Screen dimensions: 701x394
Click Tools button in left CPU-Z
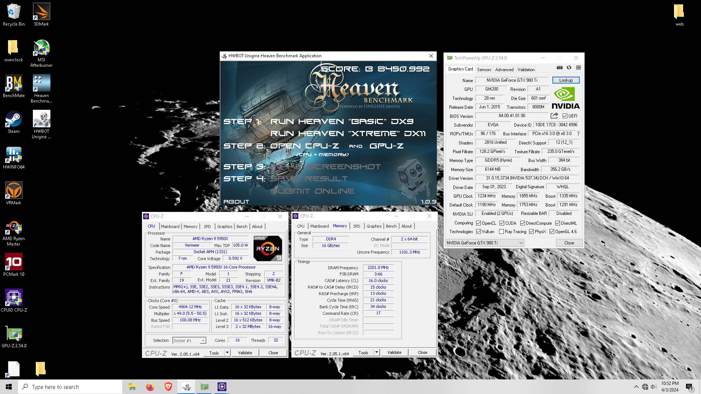pos(214,353)
